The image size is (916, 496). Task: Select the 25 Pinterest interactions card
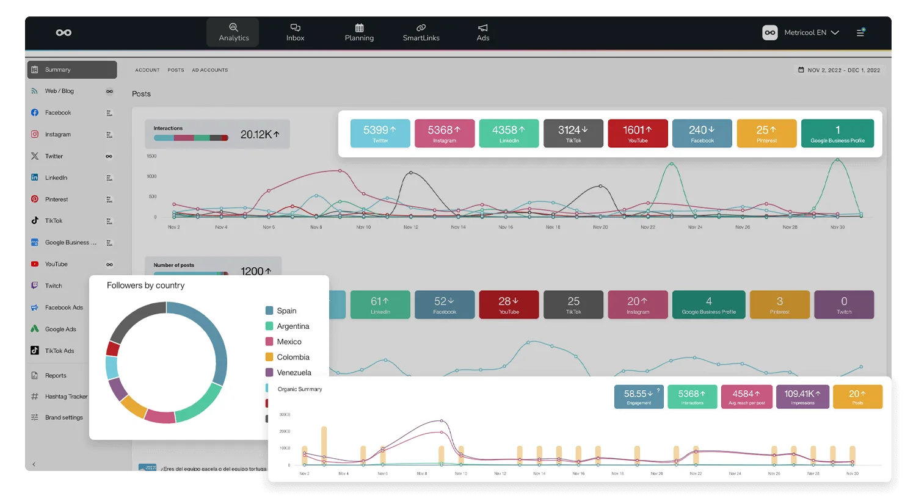click(767, 134)
